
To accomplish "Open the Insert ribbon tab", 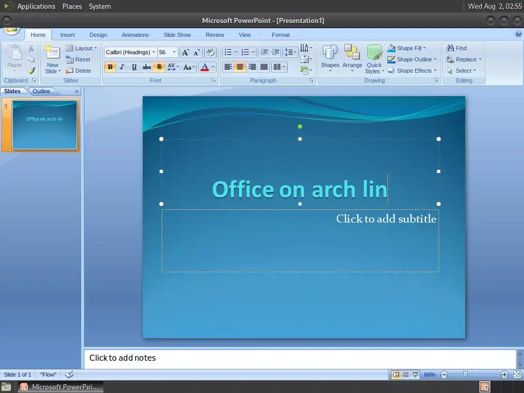I will [x=68, y=35].
